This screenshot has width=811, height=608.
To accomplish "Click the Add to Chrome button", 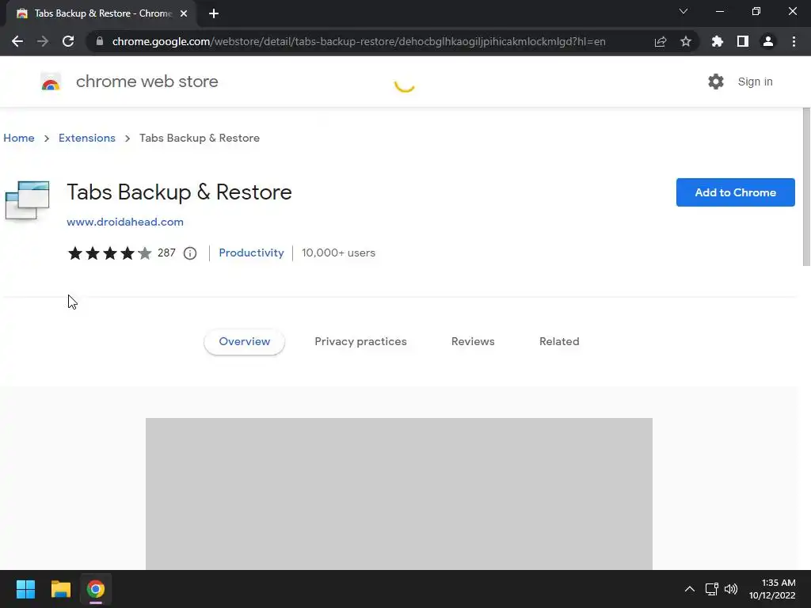I will [735, 192].
